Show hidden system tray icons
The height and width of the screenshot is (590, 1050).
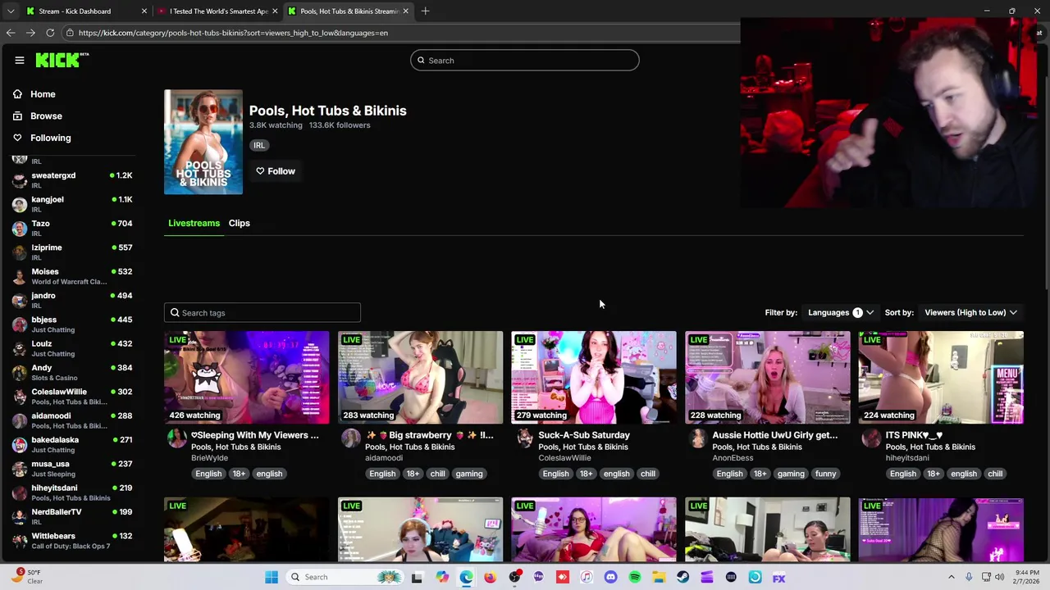coord(952,577)
